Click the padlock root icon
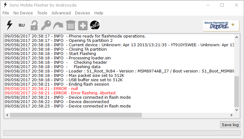Image resolution: width=244 pixels, height=139 pixels. pyautogui.click(x=34, y=25)
